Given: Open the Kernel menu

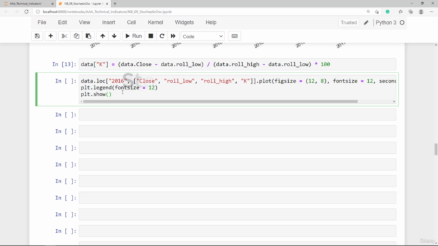Looking at the screenshot, I should (155, 23).
